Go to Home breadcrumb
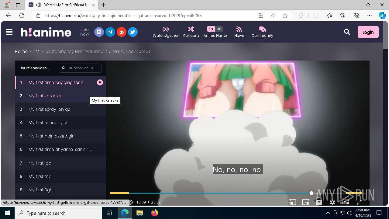This screenshot has width=389, height=219. pos(21,51)
